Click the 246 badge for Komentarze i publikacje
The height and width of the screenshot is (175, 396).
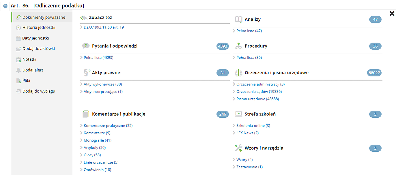223,114
